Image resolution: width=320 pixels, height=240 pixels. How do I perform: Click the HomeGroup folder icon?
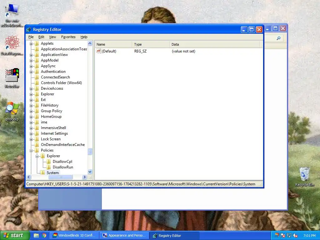(x=37, y=117)
